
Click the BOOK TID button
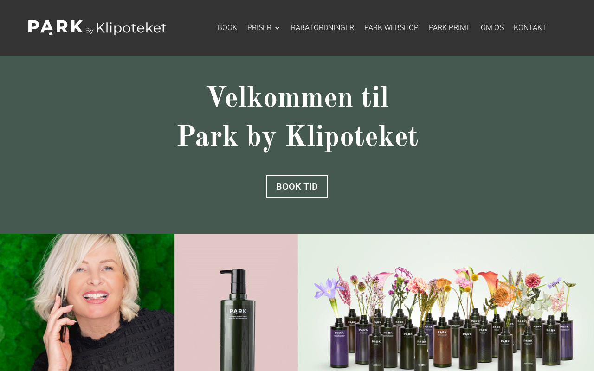tap(297, 186)
